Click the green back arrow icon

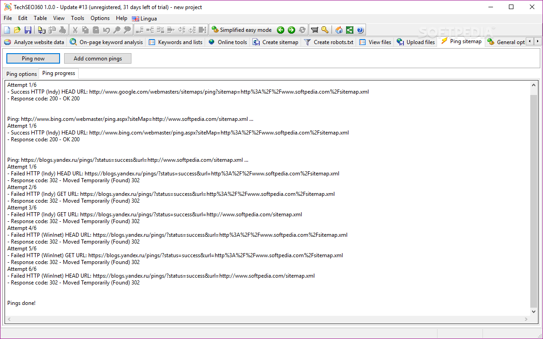coord(281,30)
